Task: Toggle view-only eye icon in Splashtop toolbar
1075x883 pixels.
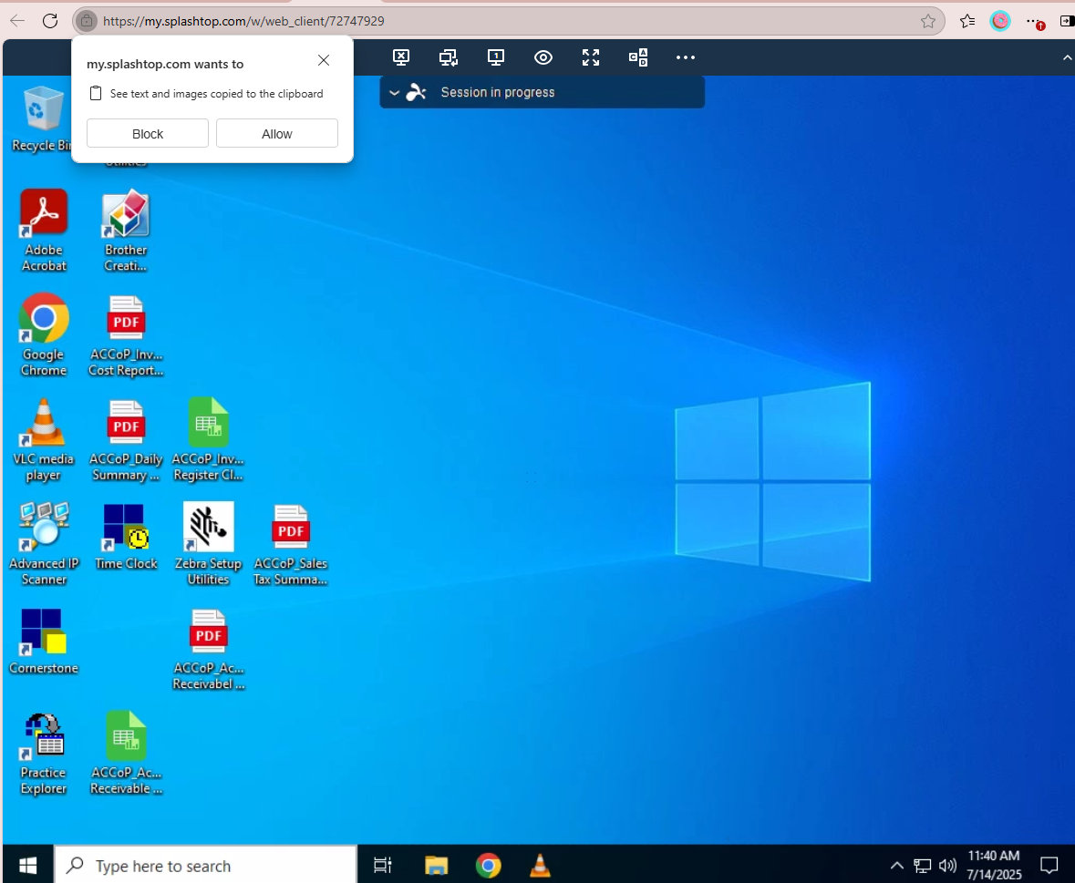Action: point(543,57)
